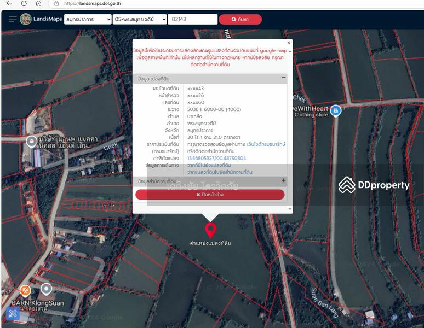
Task: Click the land number value xxxx60
Action: click(196, 103)
